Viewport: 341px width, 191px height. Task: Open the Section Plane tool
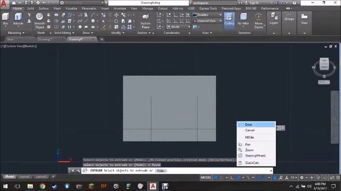(145, 21)
